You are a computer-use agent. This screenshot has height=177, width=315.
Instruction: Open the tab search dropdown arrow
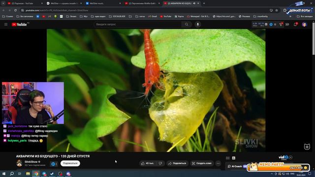[x=3, y=3]
